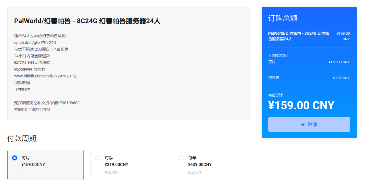365x180 pixels.
Task: Click the 付款周期 section heading
Action: click(22, 138)
